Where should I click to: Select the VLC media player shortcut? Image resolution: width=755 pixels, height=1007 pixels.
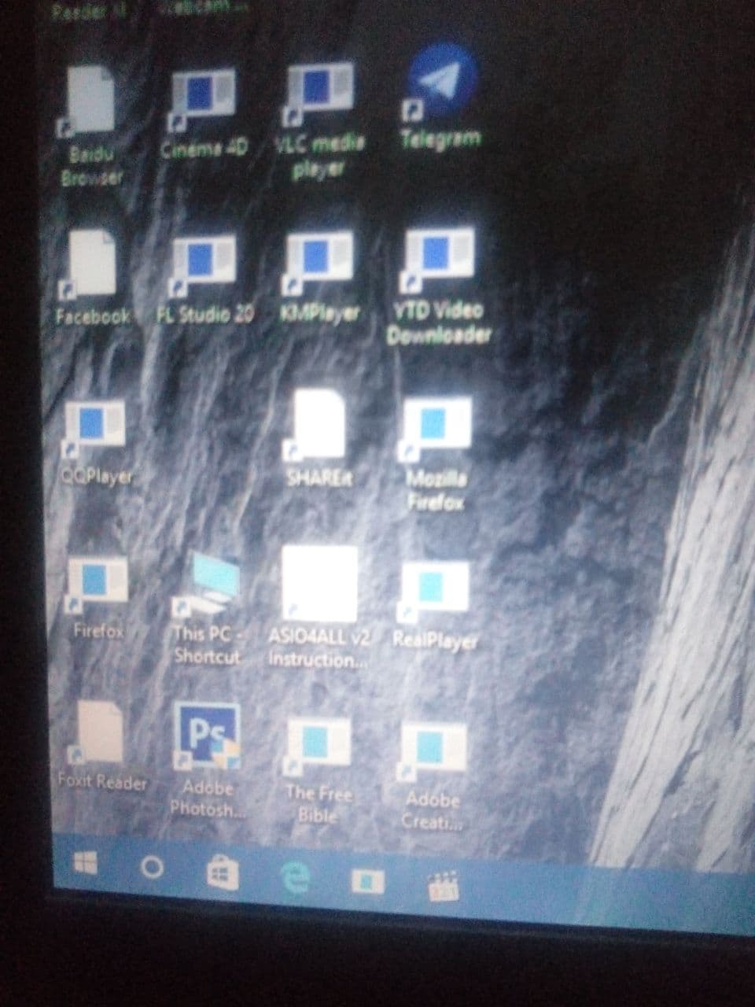[319, 94]
